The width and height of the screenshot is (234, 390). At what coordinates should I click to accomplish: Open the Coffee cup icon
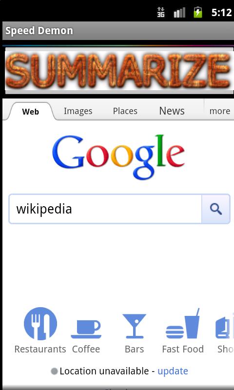pos(86,329)
